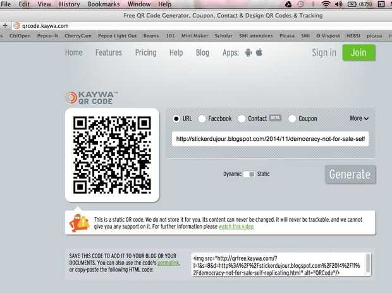This screenshot has height=293, width=392.
Task: Open the Bookmarks menu
Action: (x=104, y=4)
